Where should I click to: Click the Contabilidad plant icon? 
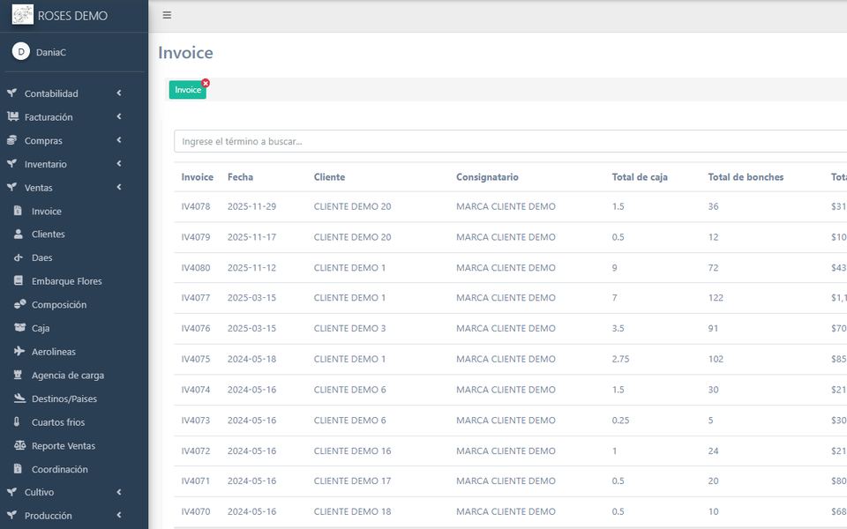coord(11,93)
